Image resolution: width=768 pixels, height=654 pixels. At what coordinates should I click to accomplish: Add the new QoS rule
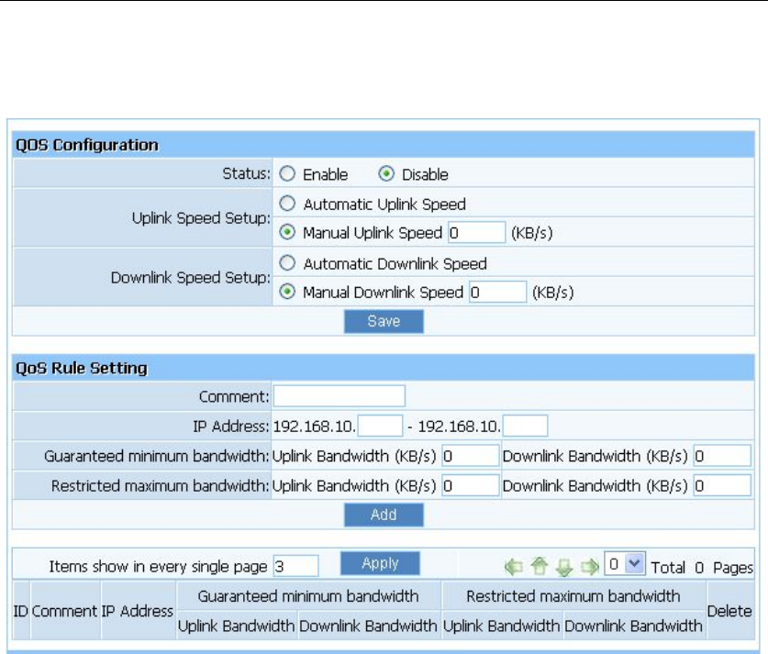point(384,515)
